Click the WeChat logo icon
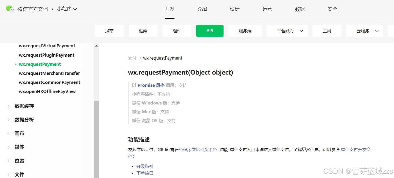 click(10, 9)
